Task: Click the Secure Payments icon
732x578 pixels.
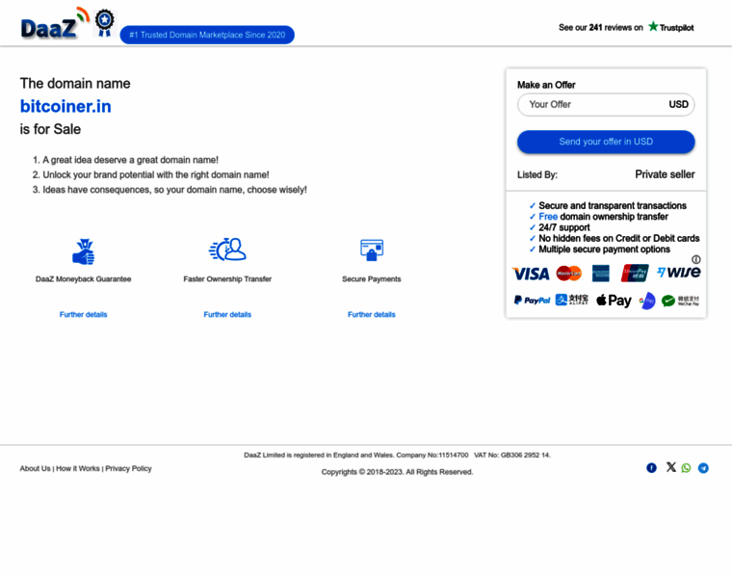Action: (372, 250)
